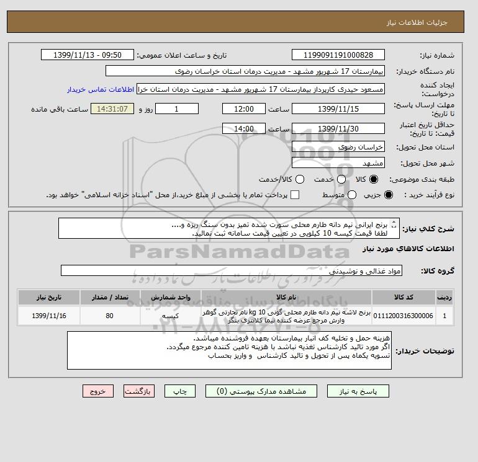Click product code 0111200316300006 cell

tap(404, 316)
